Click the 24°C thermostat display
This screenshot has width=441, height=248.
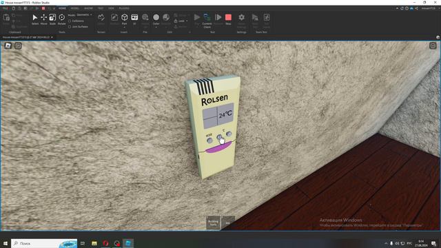[x=218, y=116]
